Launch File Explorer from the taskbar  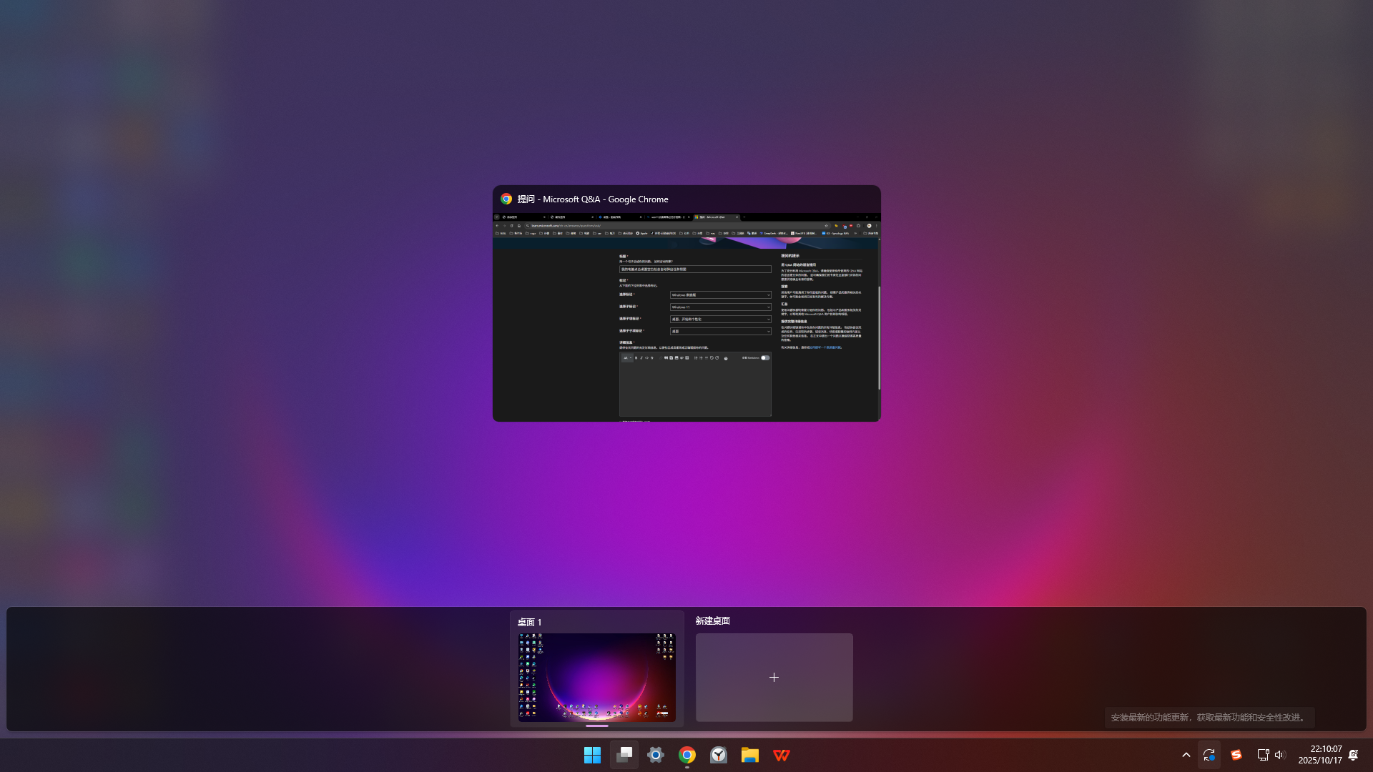(x=750, y=755)
